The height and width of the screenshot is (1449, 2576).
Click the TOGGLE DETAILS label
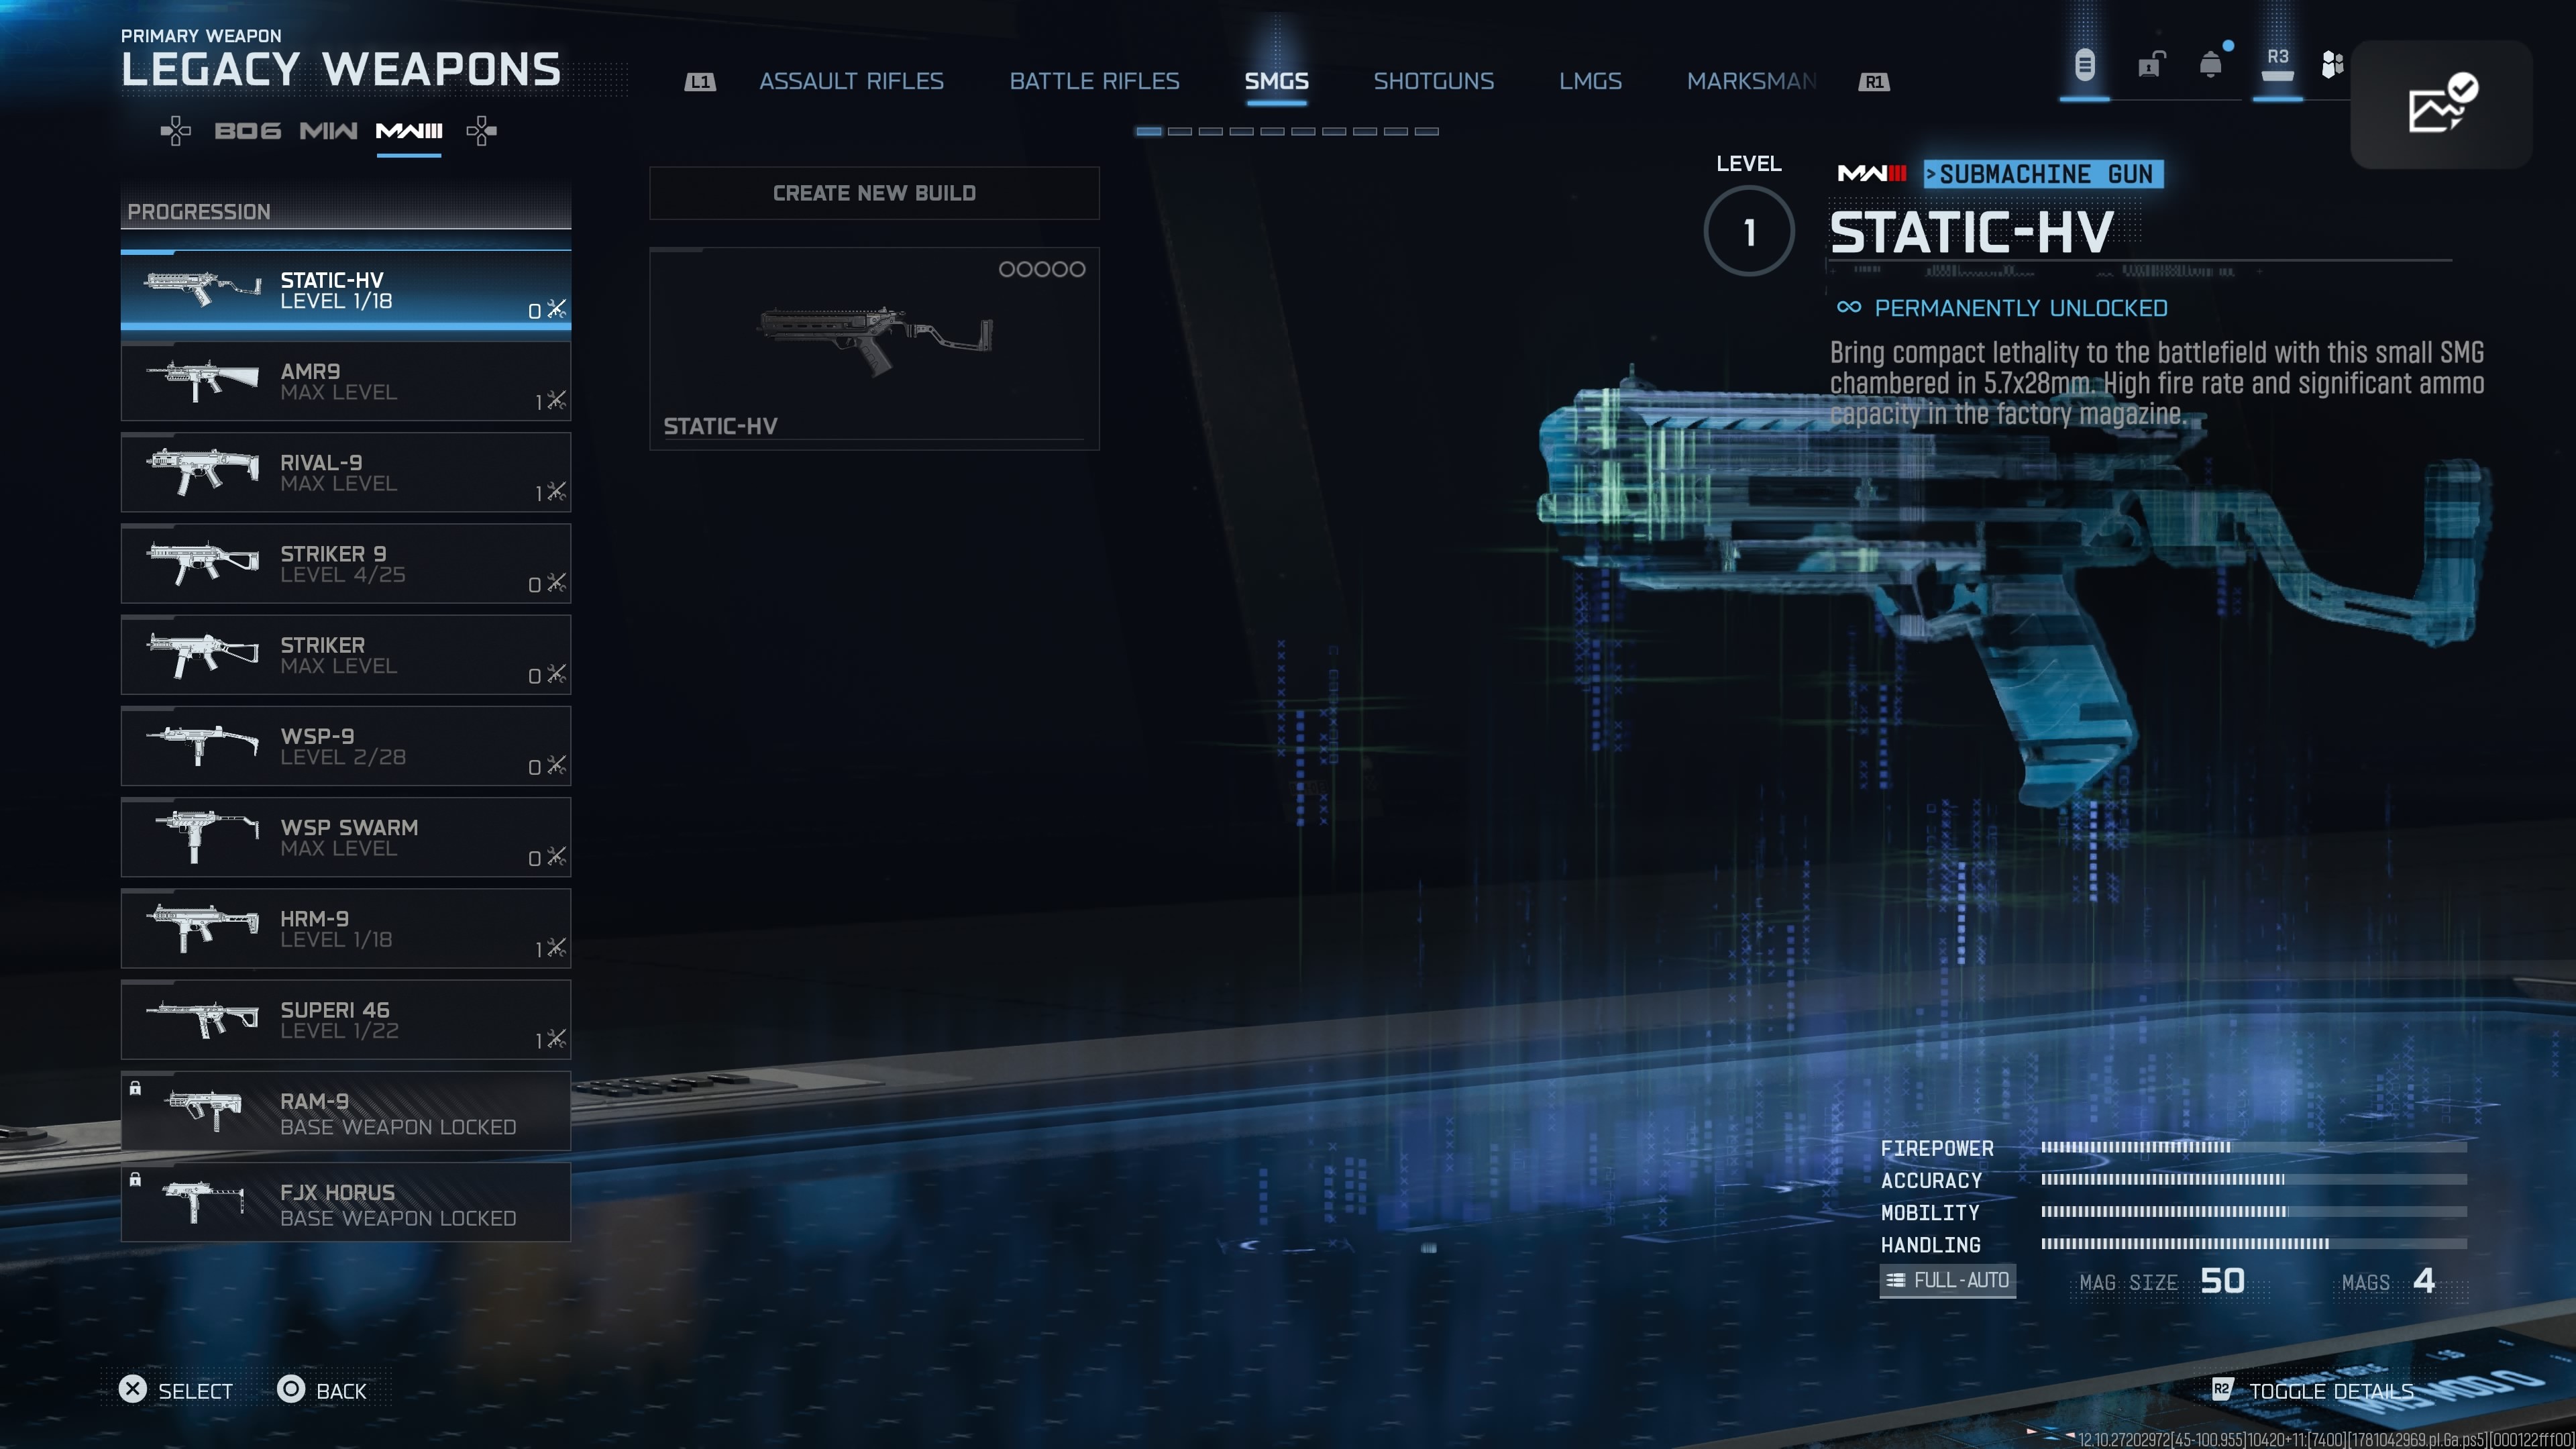click(x=2331, y=1391)
